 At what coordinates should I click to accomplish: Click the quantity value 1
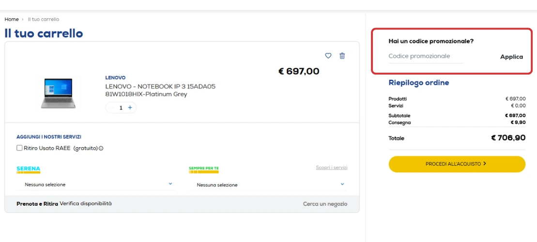(x=121, y=108)
